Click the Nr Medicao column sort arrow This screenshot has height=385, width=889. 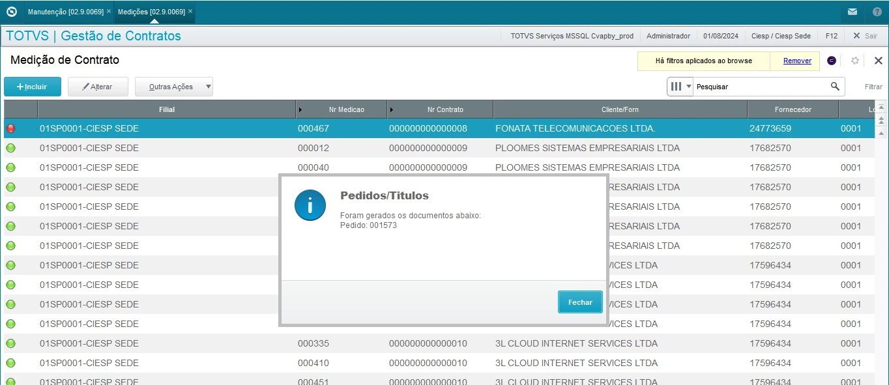point(300,109)
